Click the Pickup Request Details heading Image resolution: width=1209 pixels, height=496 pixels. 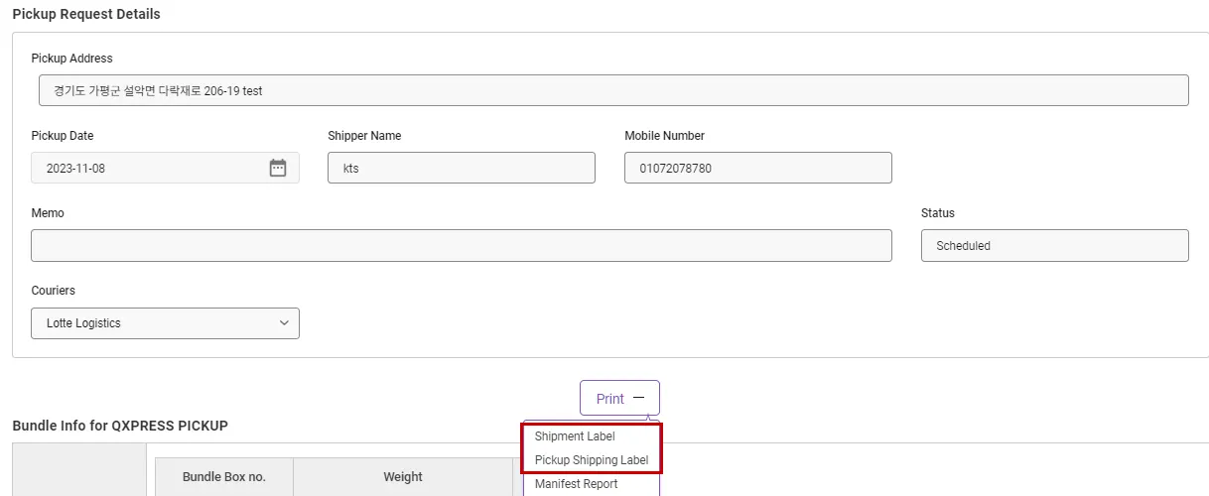coord(86,14)
